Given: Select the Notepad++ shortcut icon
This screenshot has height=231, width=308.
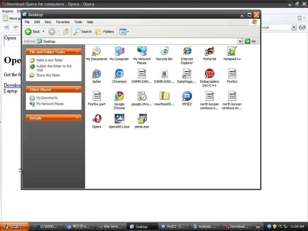Looking at the screenshot, I should (232, 53).
